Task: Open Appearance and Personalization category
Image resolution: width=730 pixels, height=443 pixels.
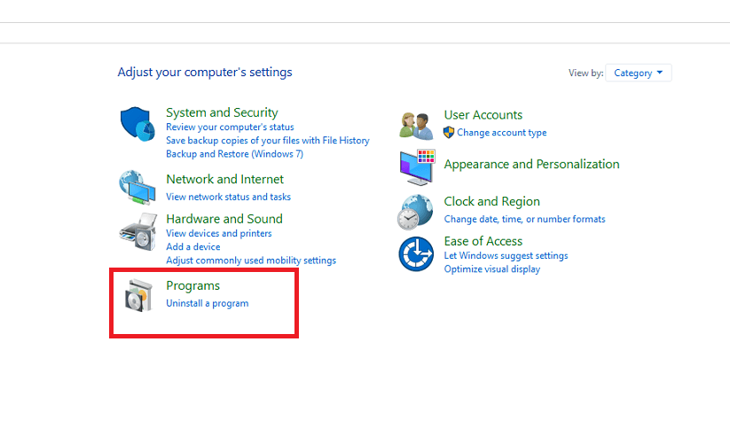Action: tap(531, 164)
